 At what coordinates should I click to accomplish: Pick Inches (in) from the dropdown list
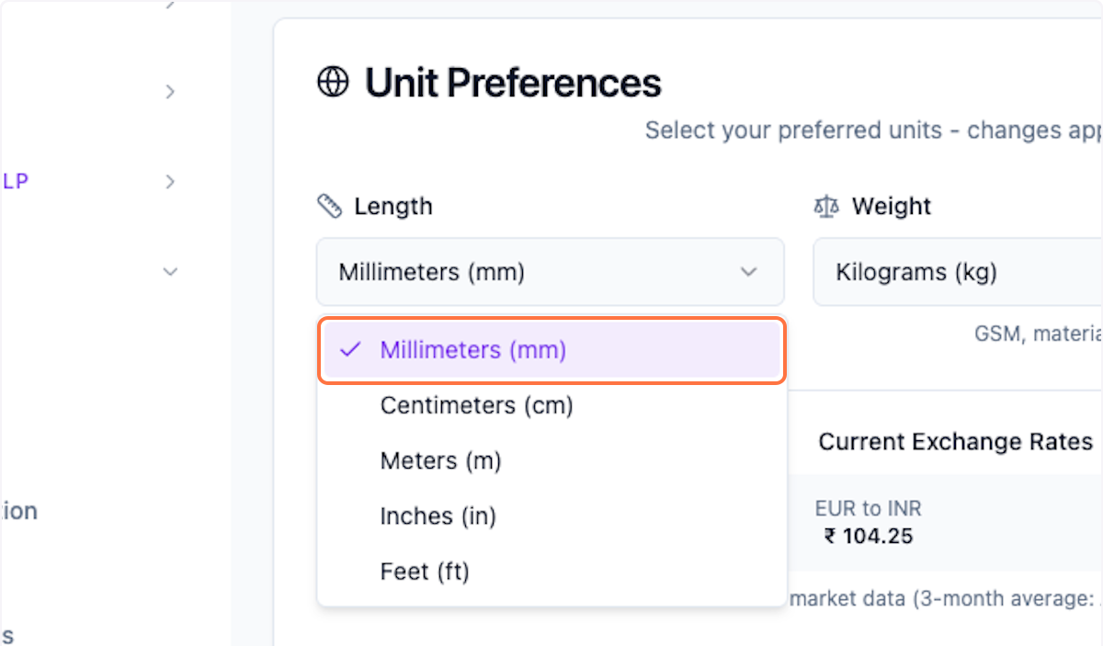(438, 516)
